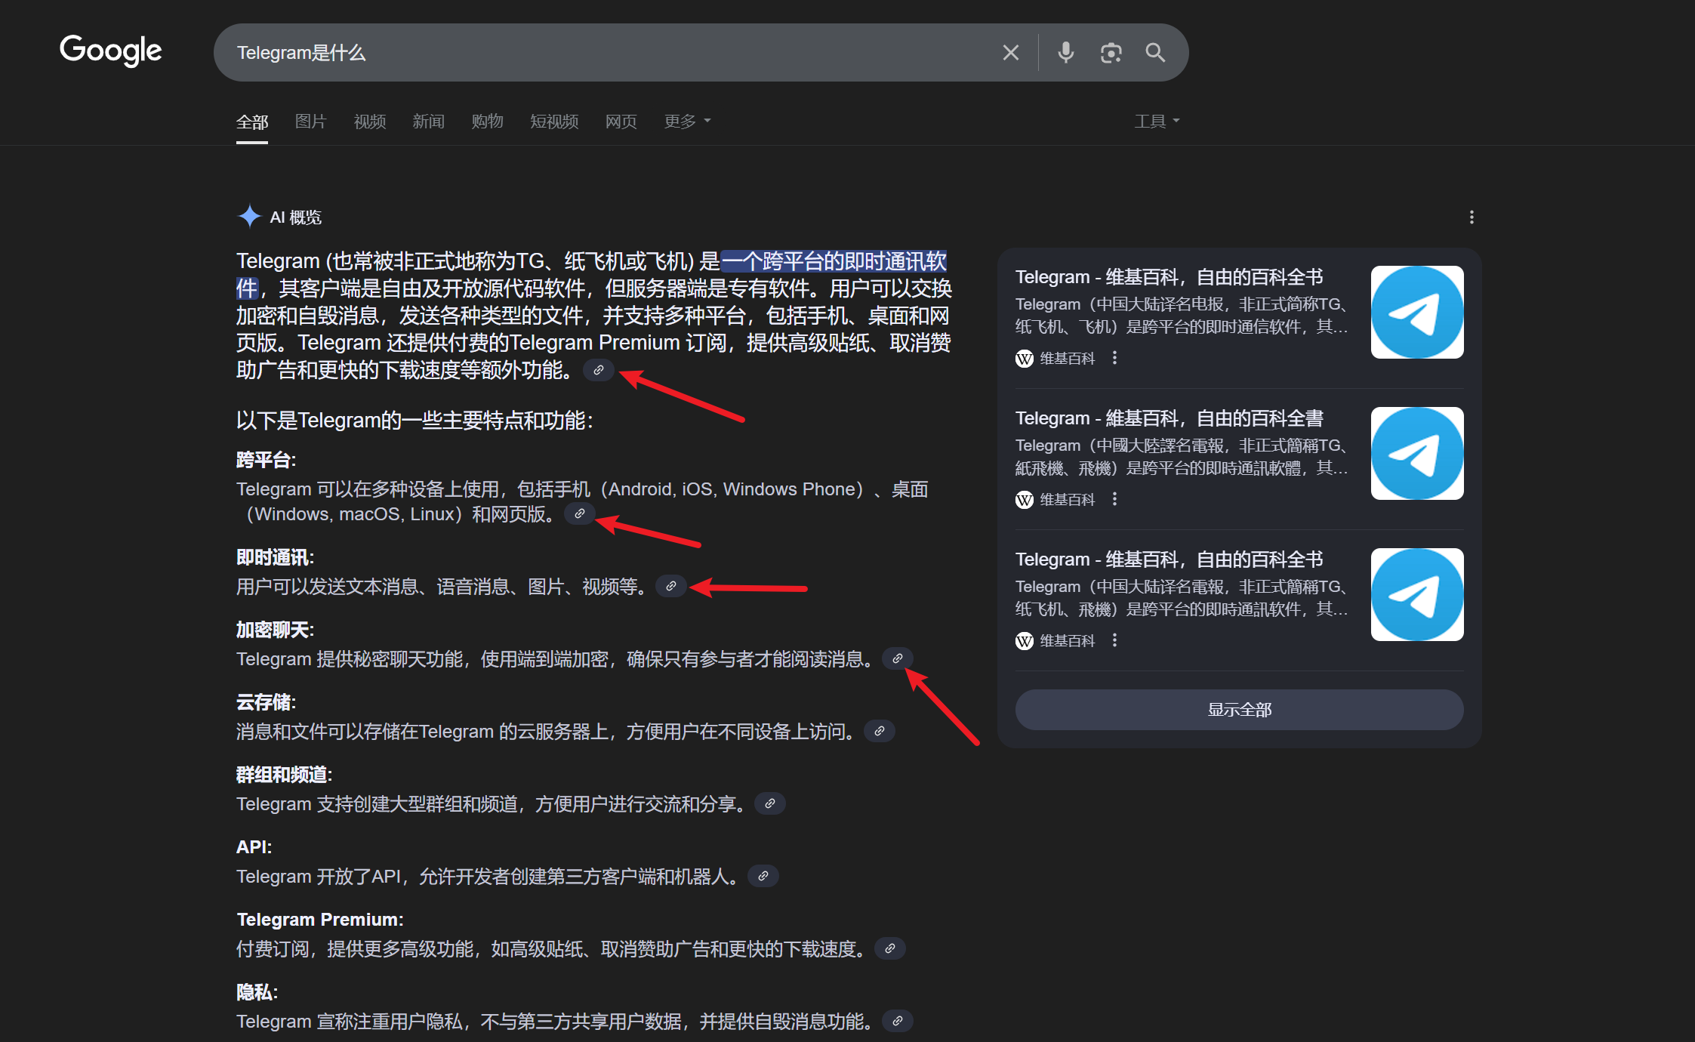This screenshot has width=1695, height=1042.
Task: Open source link icon after 跨平台 paragraph
Action: pos(580,513)
